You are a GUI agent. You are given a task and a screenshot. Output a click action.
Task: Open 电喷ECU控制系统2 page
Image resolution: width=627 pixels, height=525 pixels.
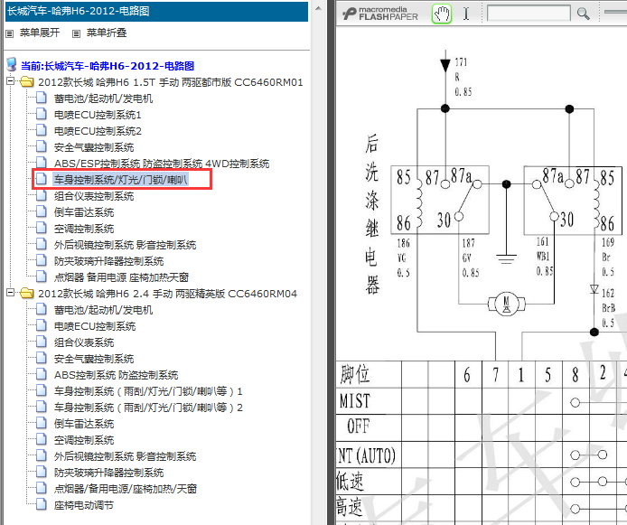[98, 131]
